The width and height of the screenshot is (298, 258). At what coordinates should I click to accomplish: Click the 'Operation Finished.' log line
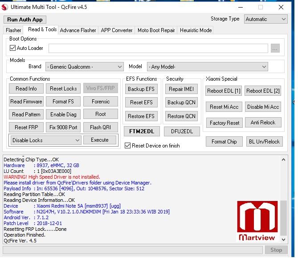[24, 235]
